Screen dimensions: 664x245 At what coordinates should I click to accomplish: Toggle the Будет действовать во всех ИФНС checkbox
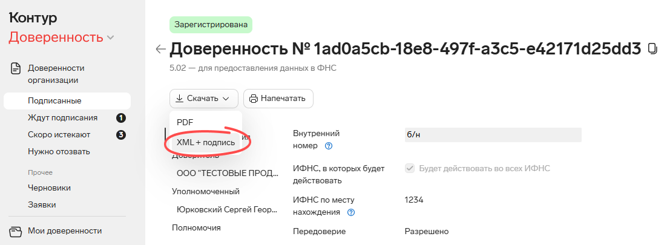point(410,168)
